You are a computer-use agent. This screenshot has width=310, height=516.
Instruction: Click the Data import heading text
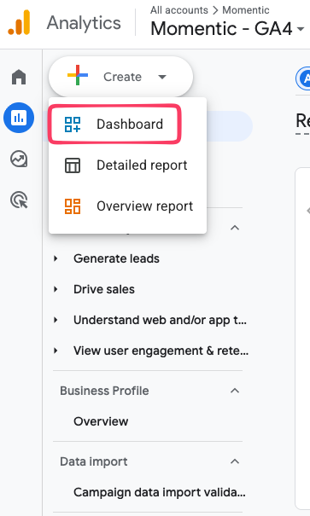(94, 461)
